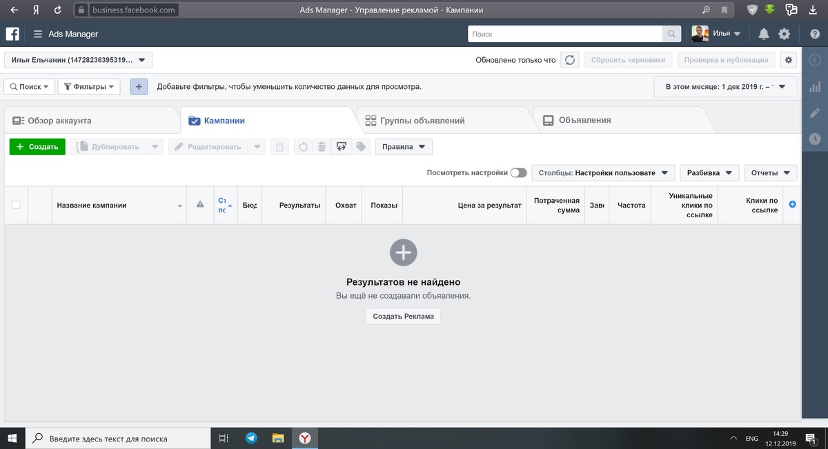Open Task View on the taskbar
Viewport: 828px width, 449px height.
224,438
